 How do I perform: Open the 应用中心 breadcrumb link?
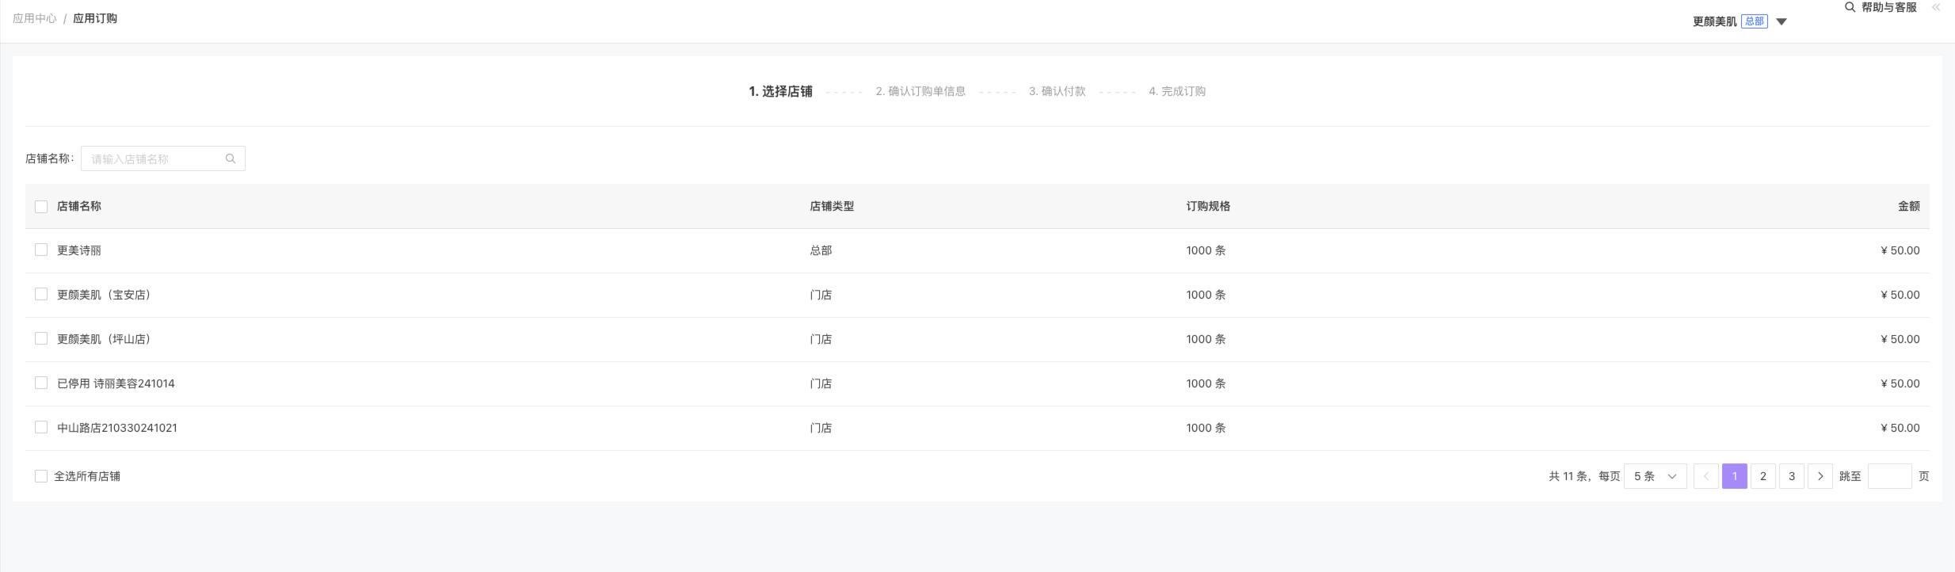pyautogui.click(x=34, y=18)
